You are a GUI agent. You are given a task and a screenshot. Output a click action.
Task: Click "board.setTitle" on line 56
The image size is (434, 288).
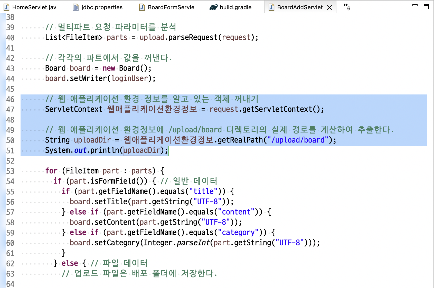[x=98, y=202]
